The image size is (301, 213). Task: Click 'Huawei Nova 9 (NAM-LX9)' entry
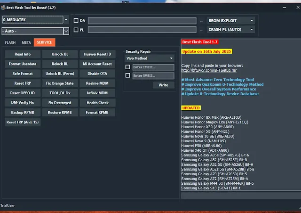204,141
